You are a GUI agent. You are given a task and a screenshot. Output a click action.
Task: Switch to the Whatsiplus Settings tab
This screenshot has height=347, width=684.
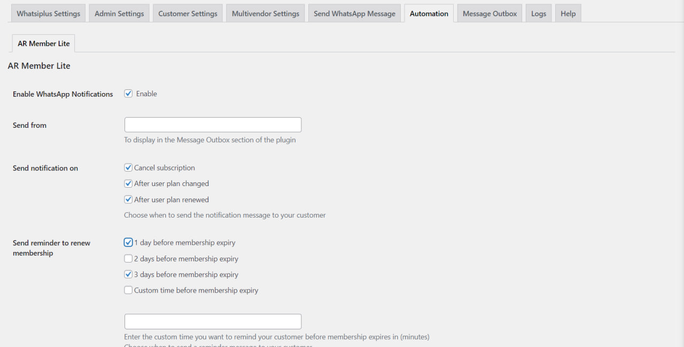click(48, 13)
